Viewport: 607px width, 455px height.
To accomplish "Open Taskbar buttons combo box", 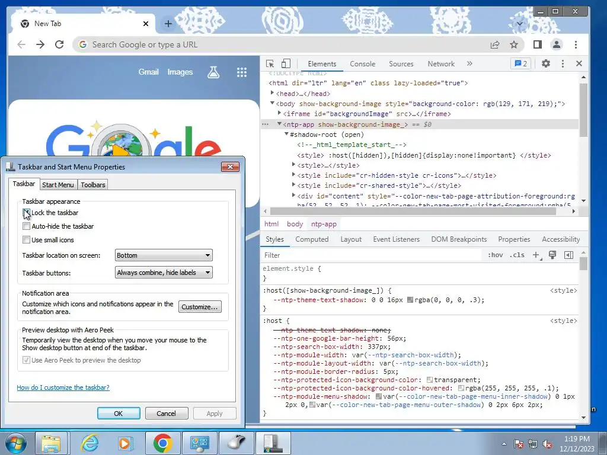I will [164, 273].
